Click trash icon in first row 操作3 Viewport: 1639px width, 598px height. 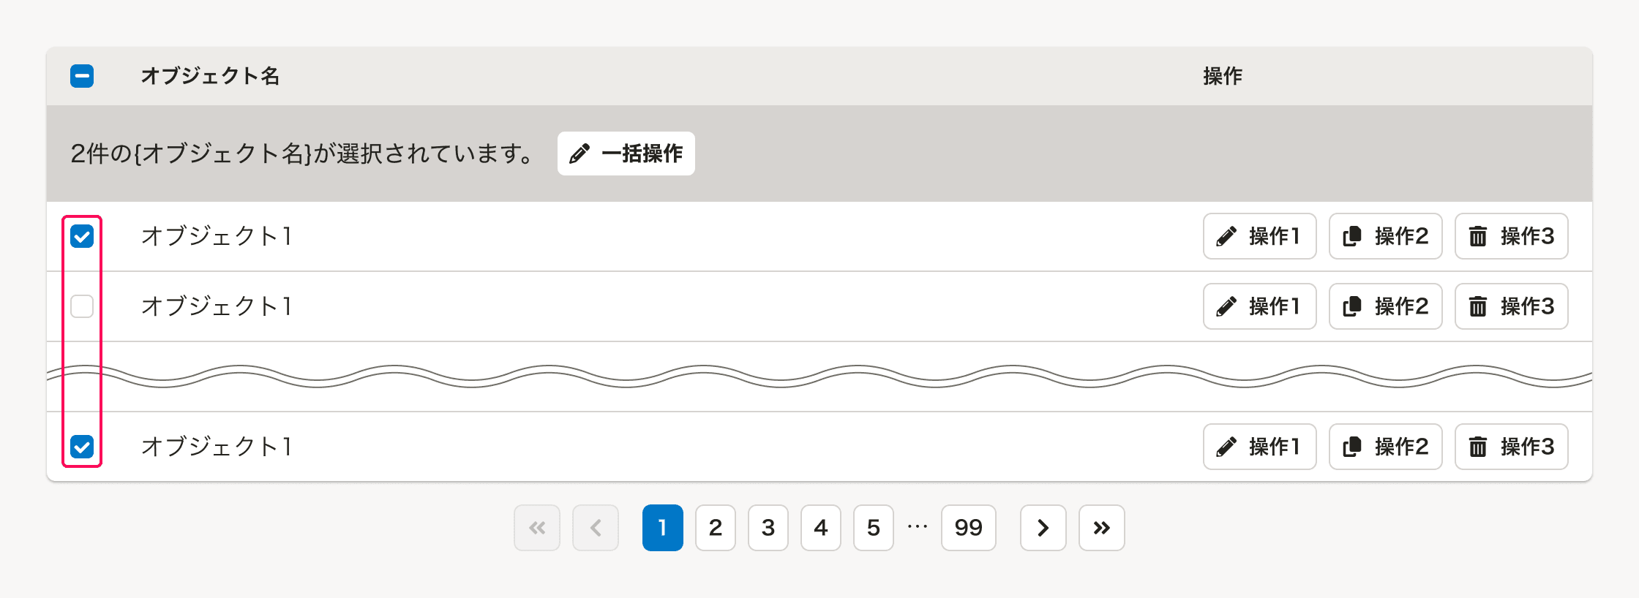[1478, 236]
